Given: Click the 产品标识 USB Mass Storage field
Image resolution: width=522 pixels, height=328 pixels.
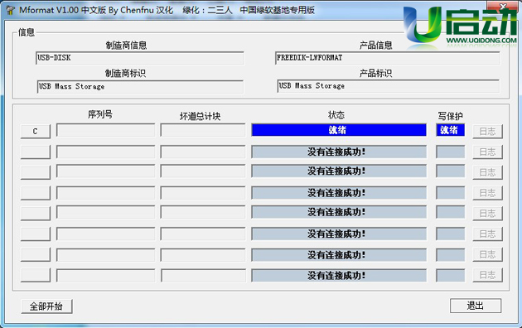Looking at the screenshot, I should [388, 86].
